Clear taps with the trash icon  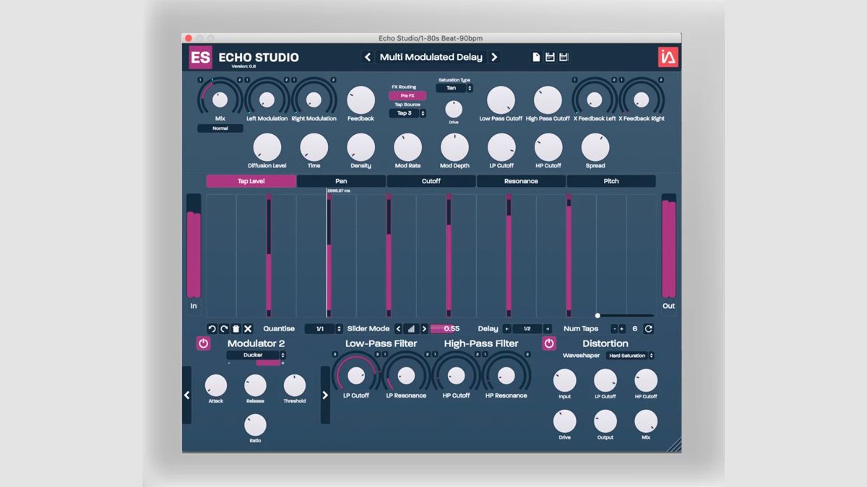tap(236, 328)
